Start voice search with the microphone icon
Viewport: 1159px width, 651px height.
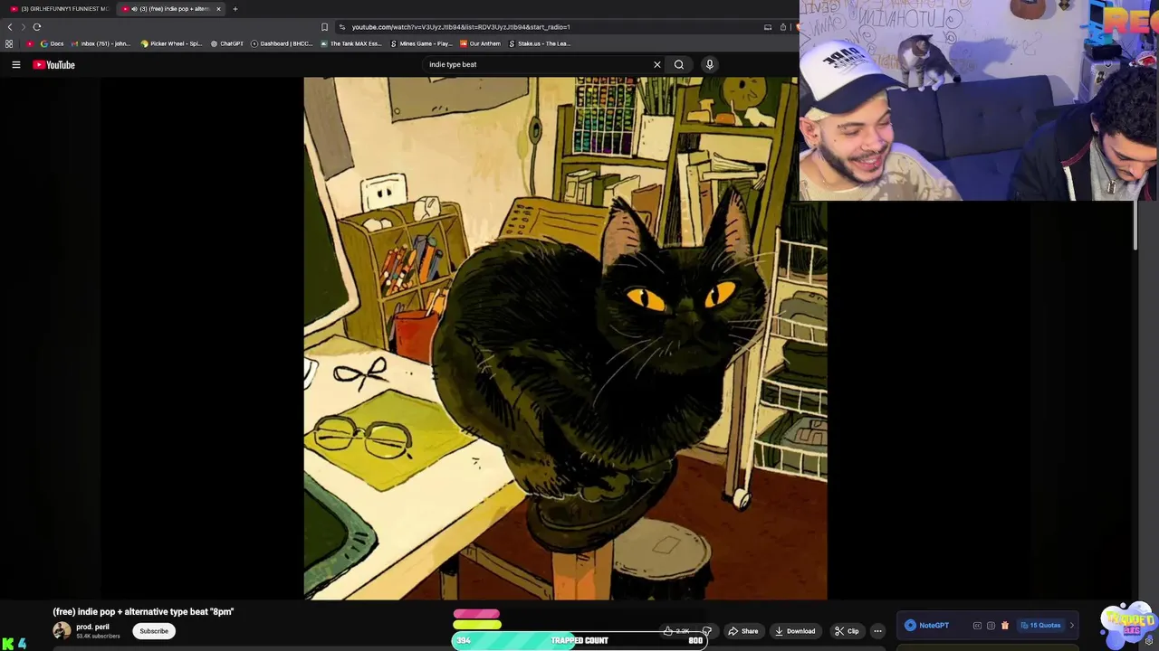pos(710,64)
